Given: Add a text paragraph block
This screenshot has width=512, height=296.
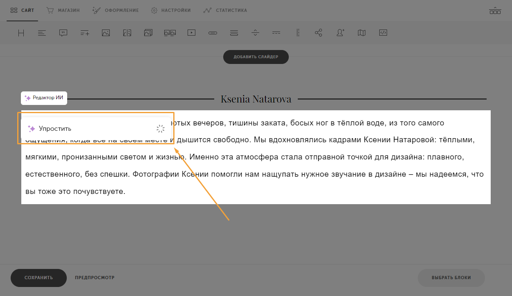Looking at the screenshot, I should point(42,33).
